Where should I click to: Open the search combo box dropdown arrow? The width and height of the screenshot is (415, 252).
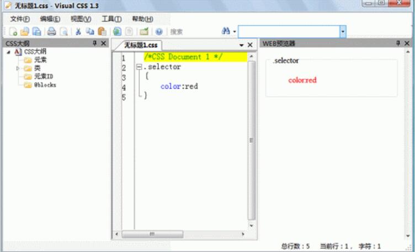[x=343, y=32]
